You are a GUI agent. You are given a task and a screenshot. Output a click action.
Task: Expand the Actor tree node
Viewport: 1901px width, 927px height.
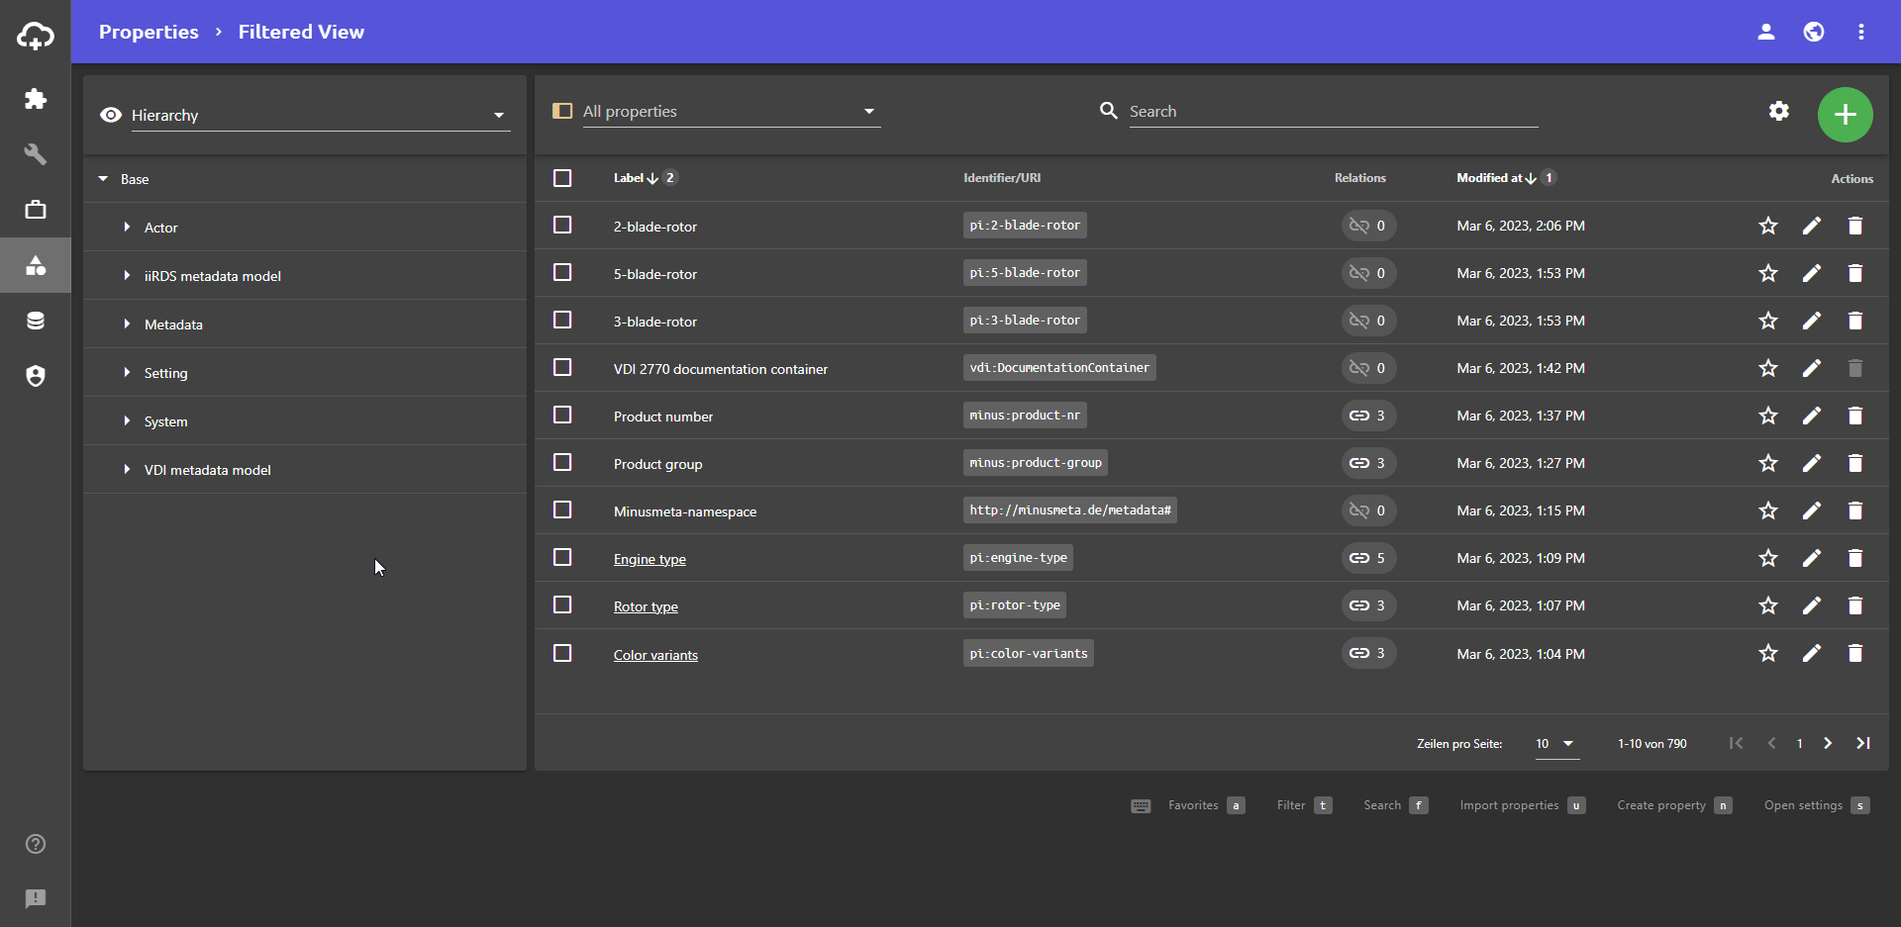[x=127, y=228]
